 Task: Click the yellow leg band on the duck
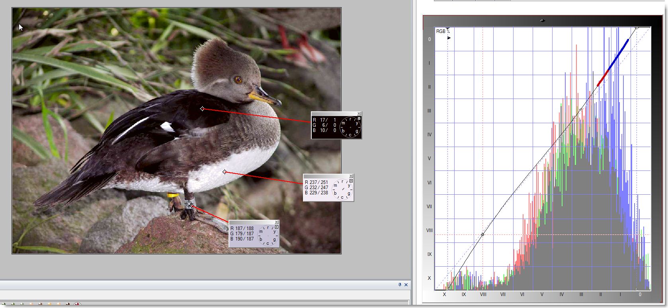(172, 195)
